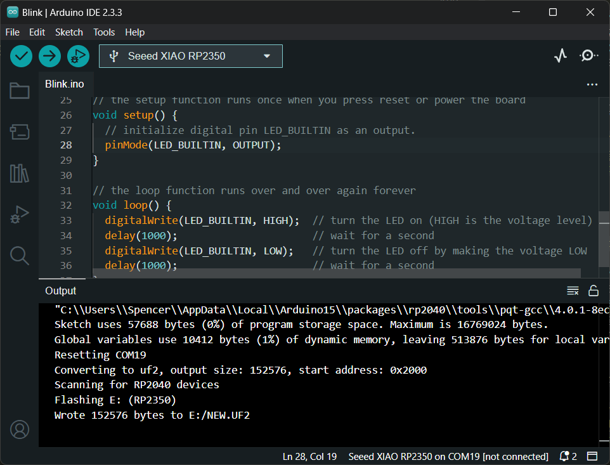Open the notifications bell in status bar
Image resolution: width=610 pixels, height=465 pixels.
pos(568,457)
